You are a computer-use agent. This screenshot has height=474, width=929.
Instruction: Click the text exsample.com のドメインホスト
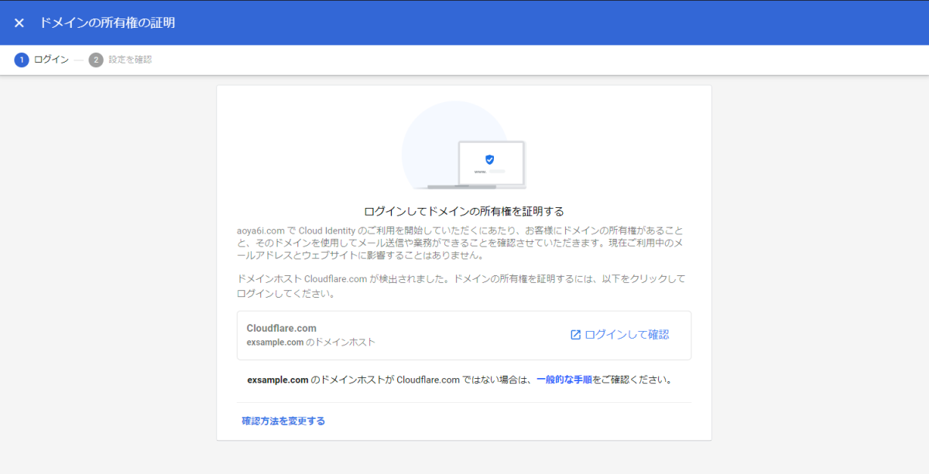[311, 342]
